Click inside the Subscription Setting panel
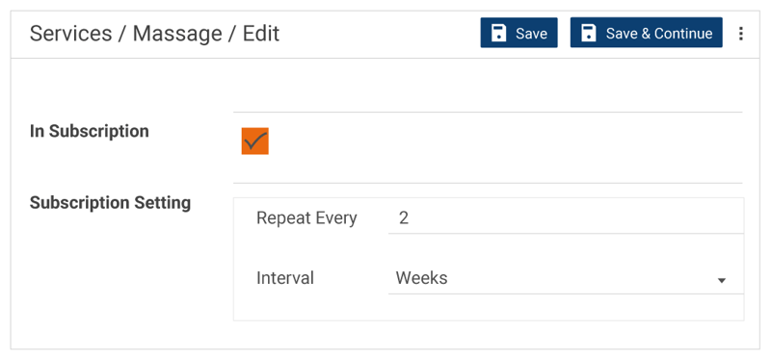The image size is (771, 357). tap(489, 259)
